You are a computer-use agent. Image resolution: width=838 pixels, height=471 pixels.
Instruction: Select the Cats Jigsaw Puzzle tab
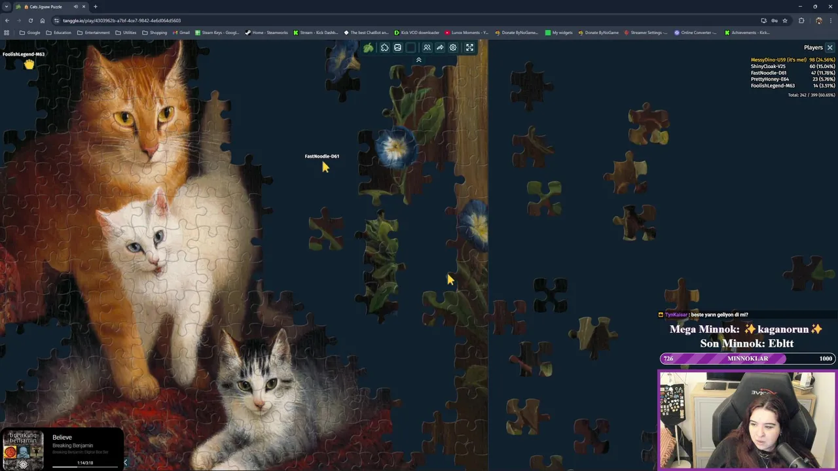pos(51,7)
